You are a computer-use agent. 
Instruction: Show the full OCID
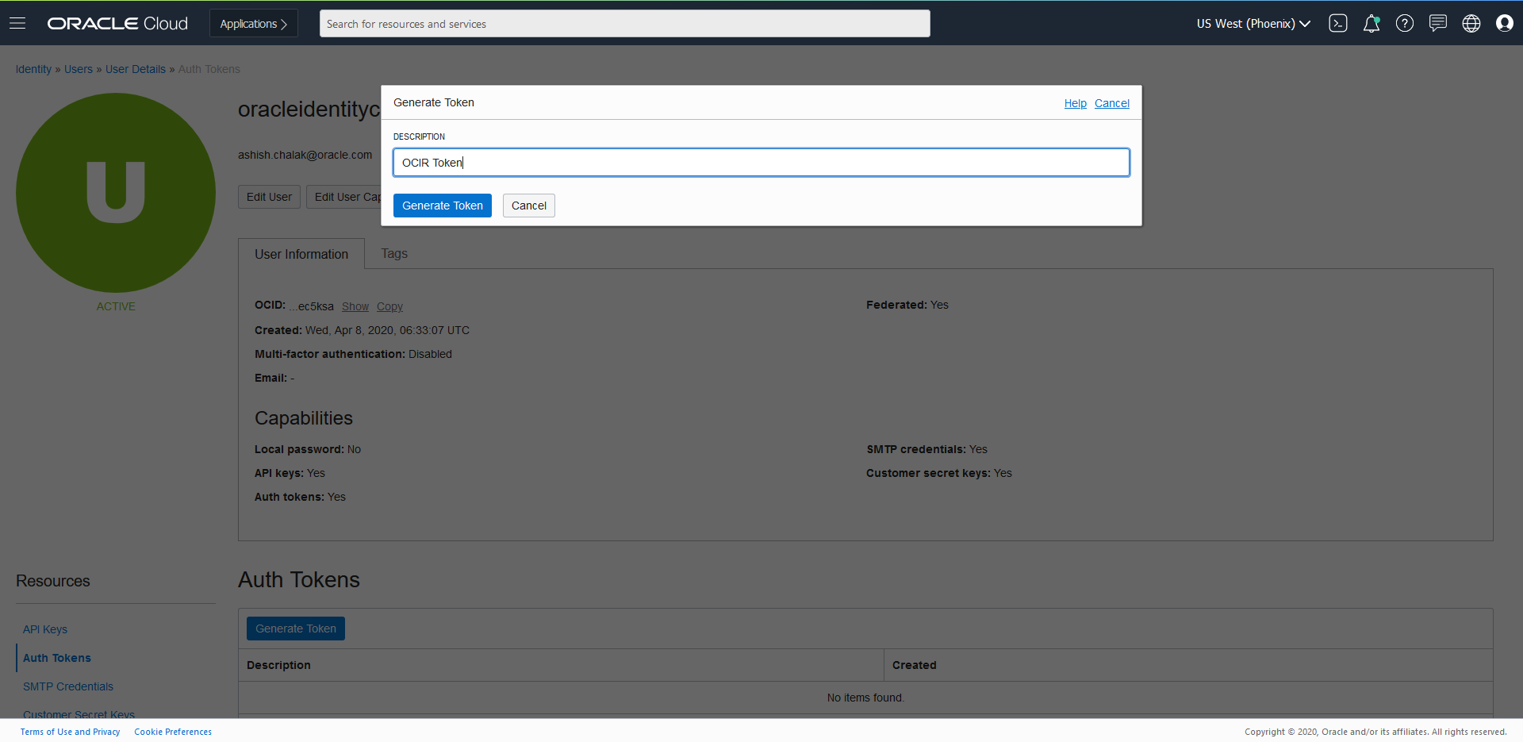click(x=355, y=306)
